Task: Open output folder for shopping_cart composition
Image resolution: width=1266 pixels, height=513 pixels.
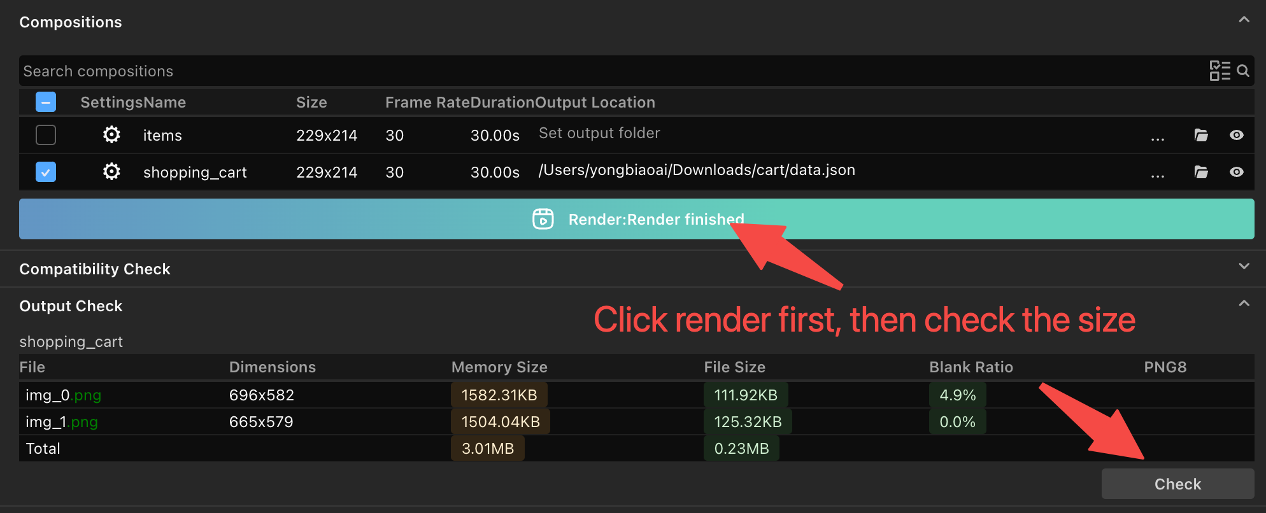Action: [1201, 172]
